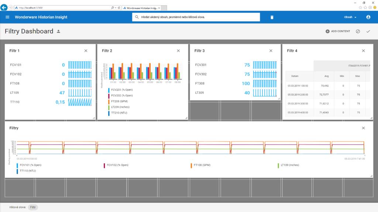The height and width of the screenshot is (212, 378).
Task: Remove the Filtr 2 tile
Action: [x=178, y=51]
